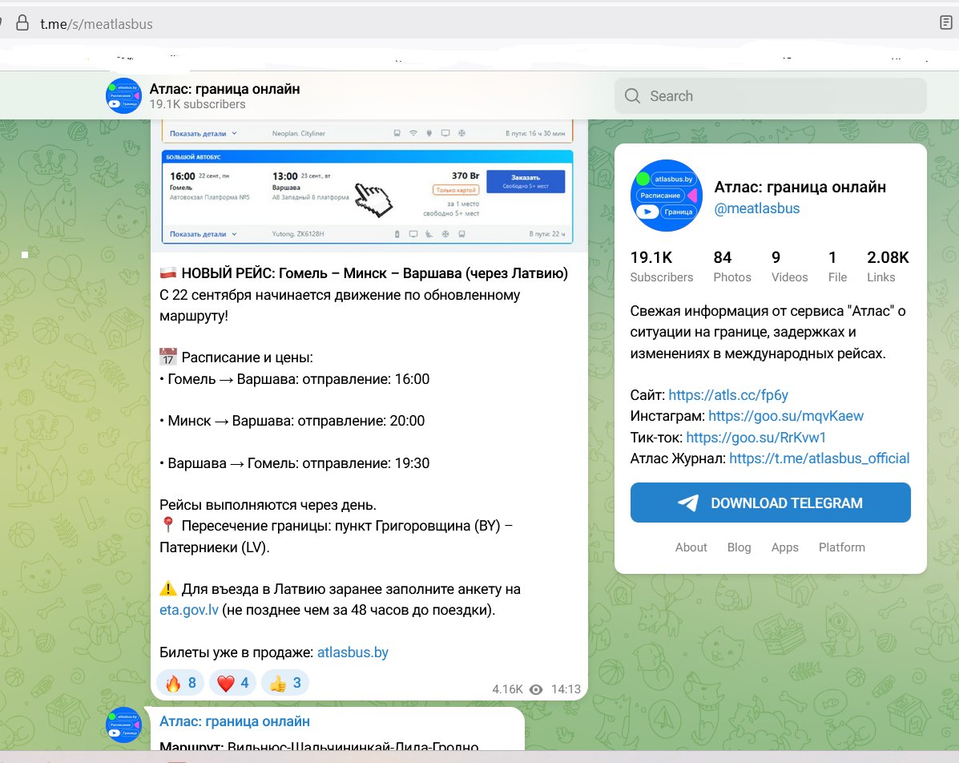Viewport: 959px width, 763px height.
Task: Click the red pin emoji before 'Пересечение границы'
Action: tap(168, 525)
